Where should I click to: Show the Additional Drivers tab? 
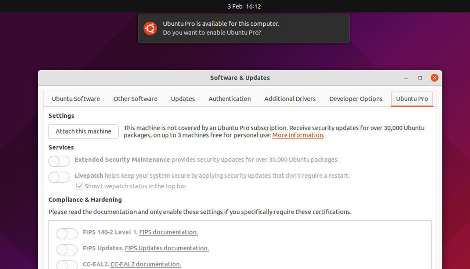pyautogui.click(x=290, y=99)
